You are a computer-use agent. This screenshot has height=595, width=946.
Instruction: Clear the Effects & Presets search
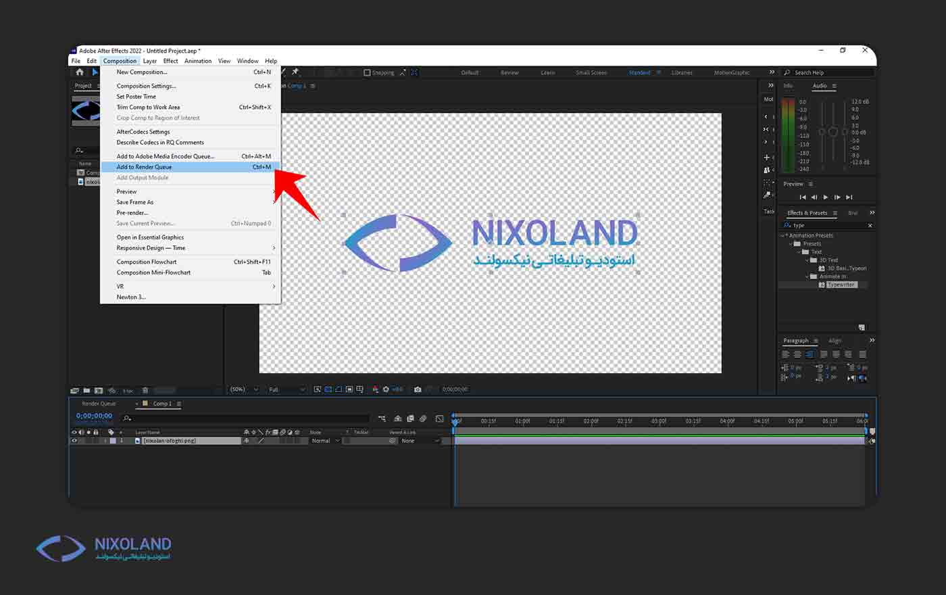pos(870,225)
